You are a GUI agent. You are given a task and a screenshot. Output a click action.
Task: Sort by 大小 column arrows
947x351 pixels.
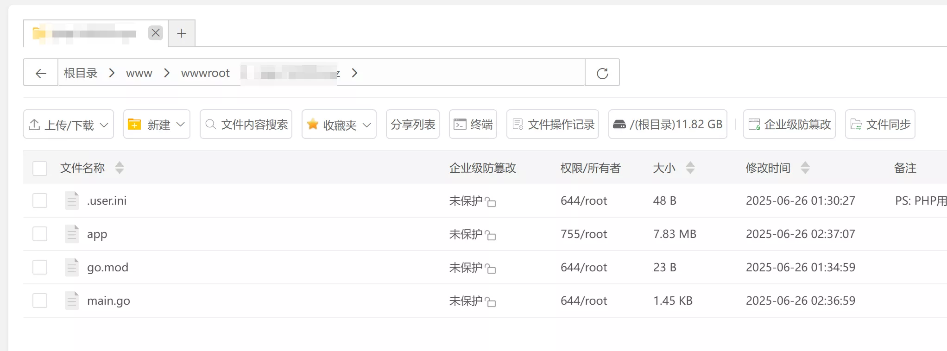click(690, 168)
